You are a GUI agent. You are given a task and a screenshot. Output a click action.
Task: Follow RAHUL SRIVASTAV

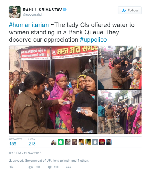(130, 10)
